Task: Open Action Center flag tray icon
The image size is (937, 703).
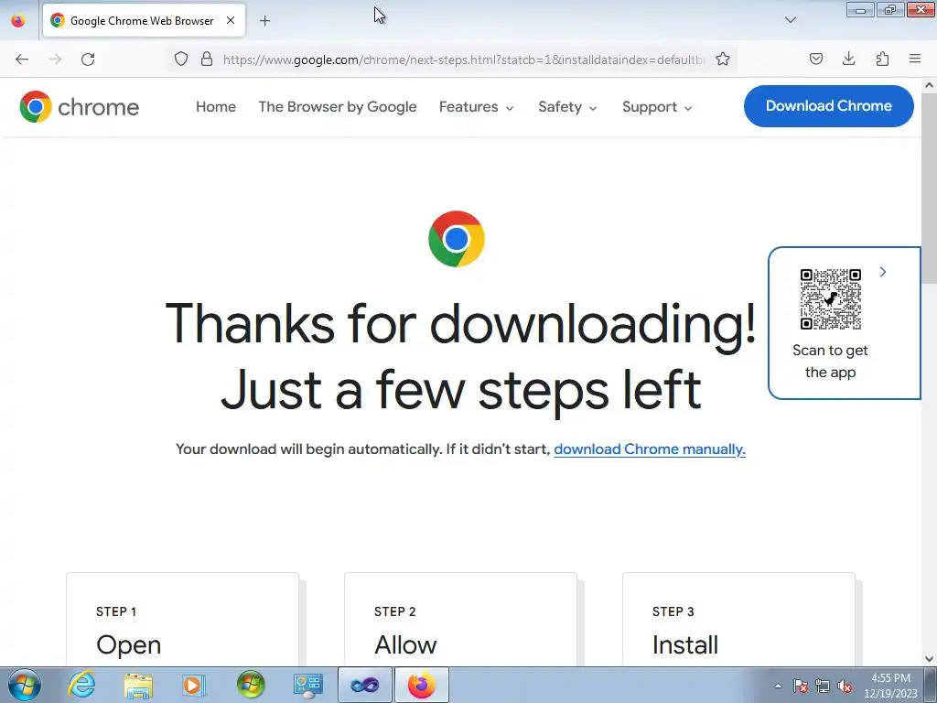Action: tap(801, 686)
